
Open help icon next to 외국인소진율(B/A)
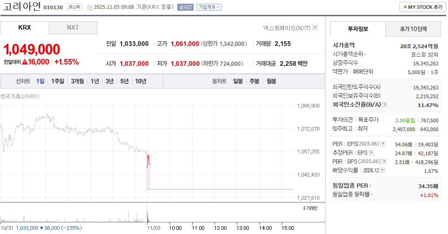point(384,105)
